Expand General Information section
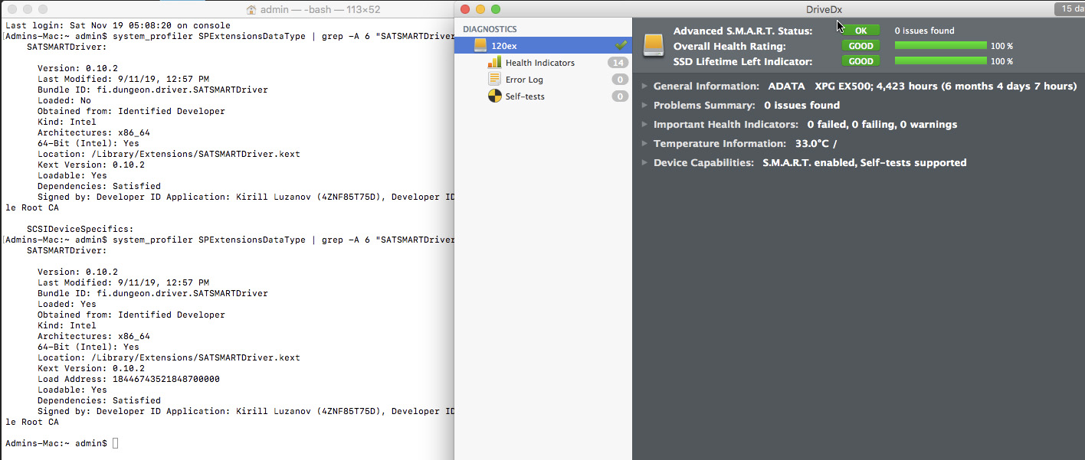The width and height of the screenshot is (1085, 460). click(644, 86)
